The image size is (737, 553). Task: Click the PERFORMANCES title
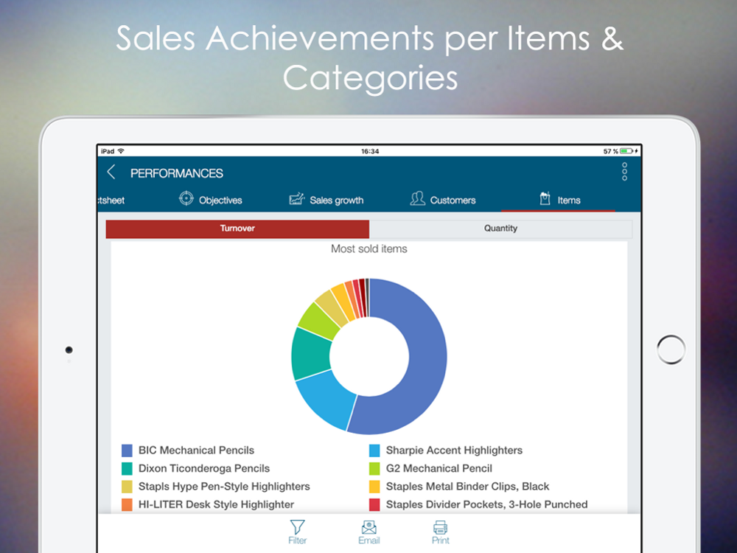pos(177,173)
